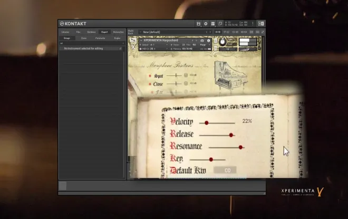This screenshot has width=348, height=219.
Task: Click the X logo icon below the wrench
Action: point(133,47)
